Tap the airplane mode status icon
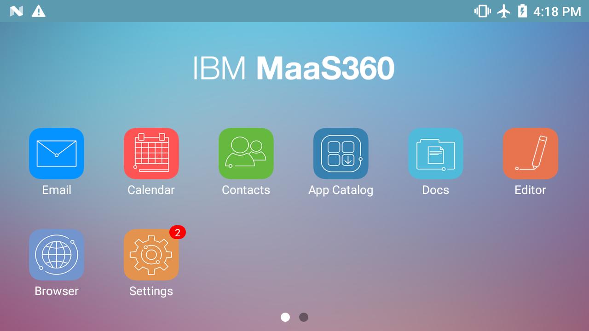Screen dimensions: 589x331 [504, 11]
